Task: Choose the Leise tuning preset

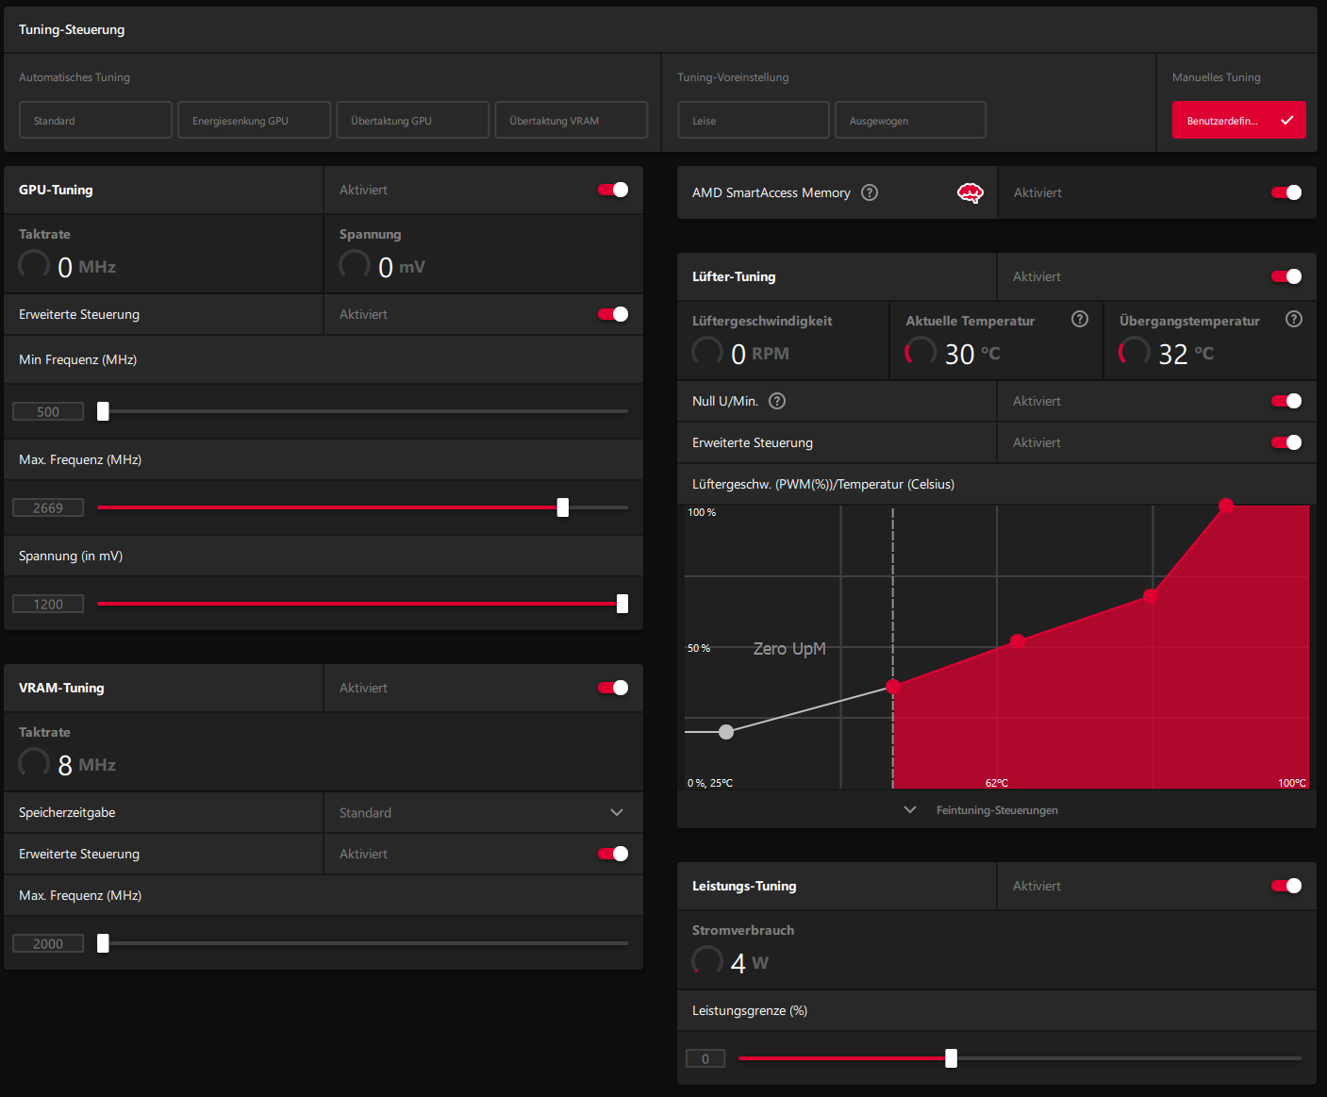Action: point(754,120)
